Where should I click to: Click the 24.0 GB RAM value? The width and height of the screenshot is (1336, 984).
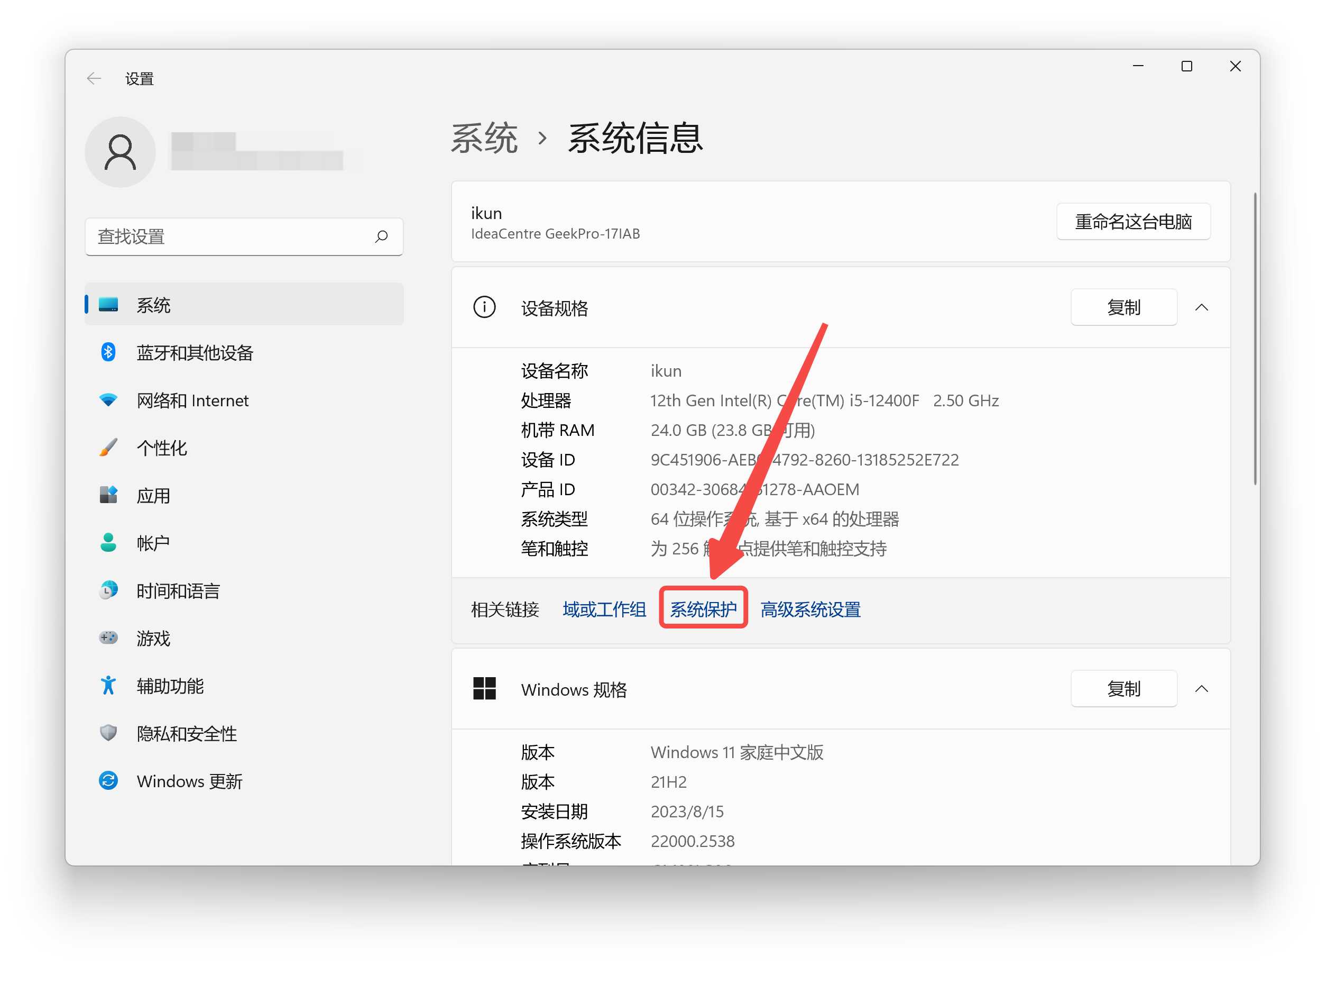click(733, 430)
